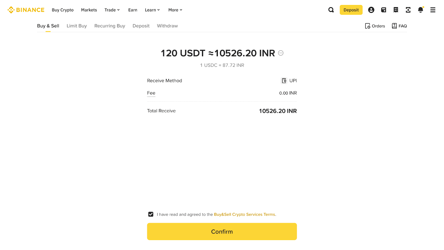This screenshot has width=444, height=250.
Task: Open the wallet icon in header
Action: tap(384, 10)
